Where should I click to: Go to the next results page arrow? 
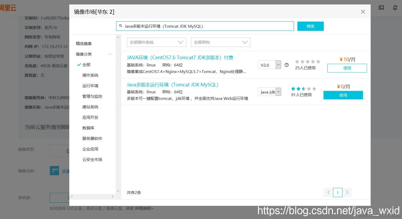tap(347, 192)
